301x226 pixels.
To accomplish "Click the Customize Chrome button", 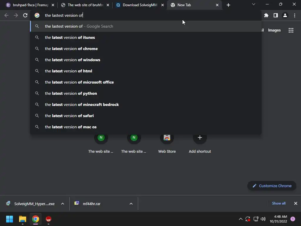I will (x=272, y=186).
